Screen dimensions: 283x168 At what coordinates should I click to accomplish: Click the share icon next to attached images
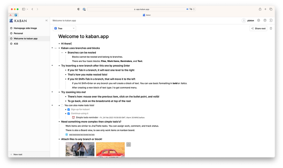click(128, 144)
